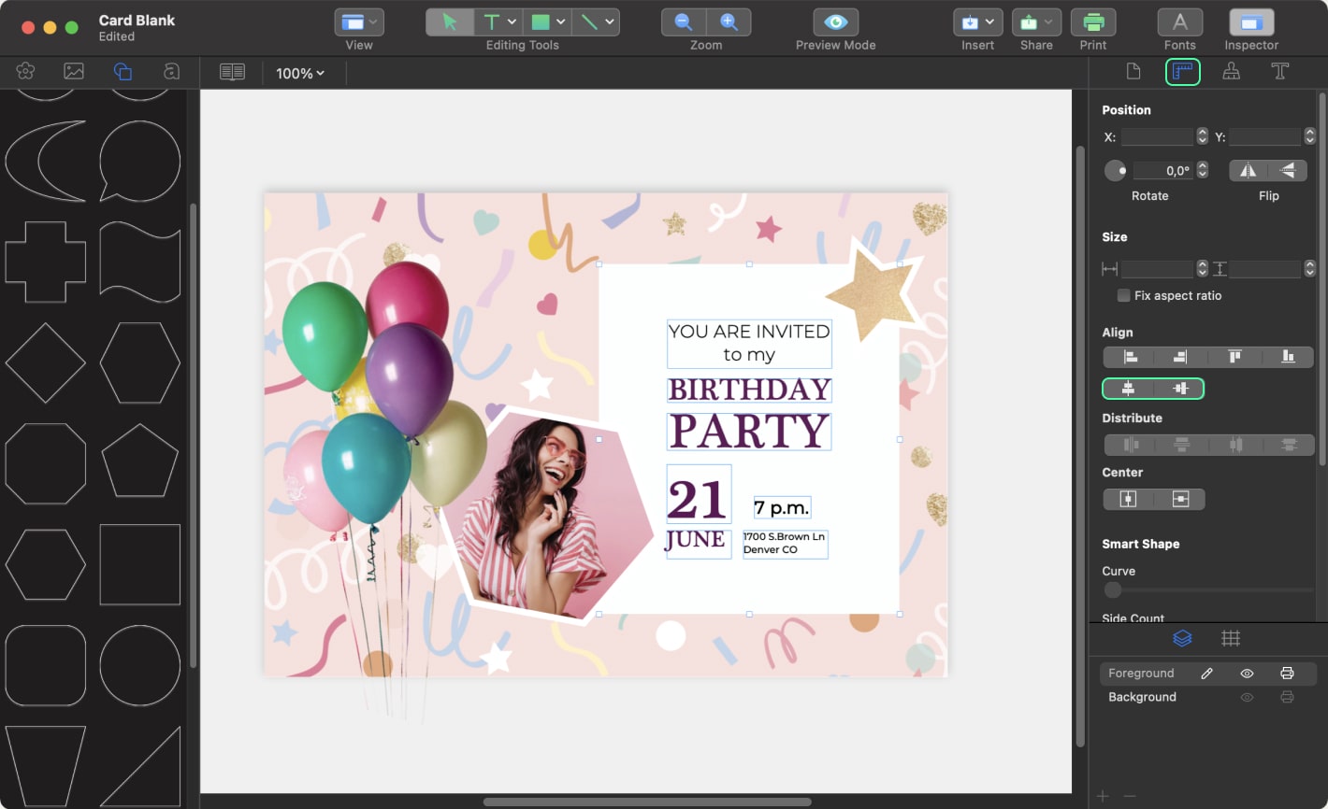The width and height of the screenshot is (1328, 809).
Task: Open the View toolbar button
Action: coord(359,22)
